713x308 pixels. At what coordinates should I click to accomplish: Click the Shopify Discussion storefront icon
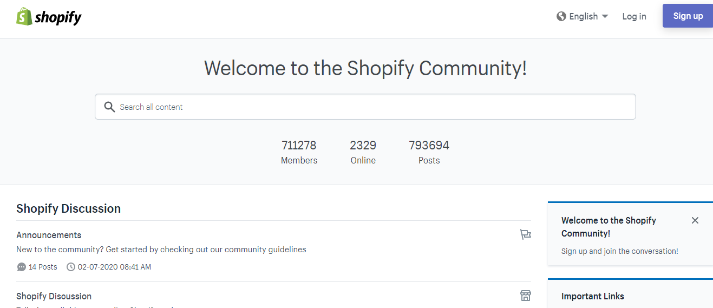pyautogui.click(x=525, y=296)
